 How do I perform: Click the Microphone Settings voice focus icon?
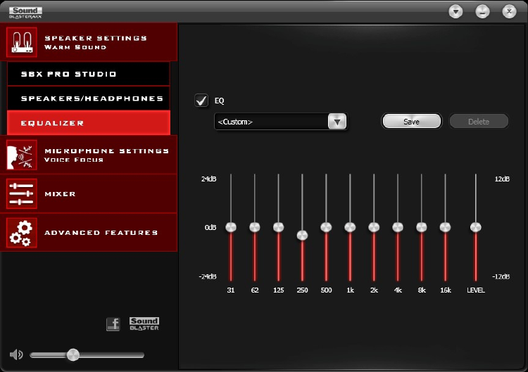click(x=22, y=155)
